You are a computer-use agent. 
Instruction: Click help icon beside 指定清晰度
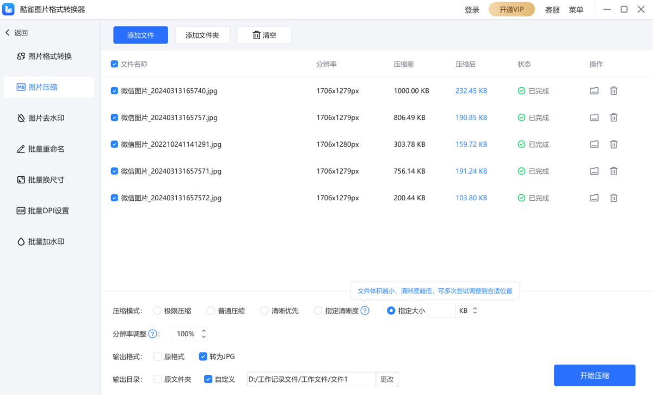coord(365,311)
